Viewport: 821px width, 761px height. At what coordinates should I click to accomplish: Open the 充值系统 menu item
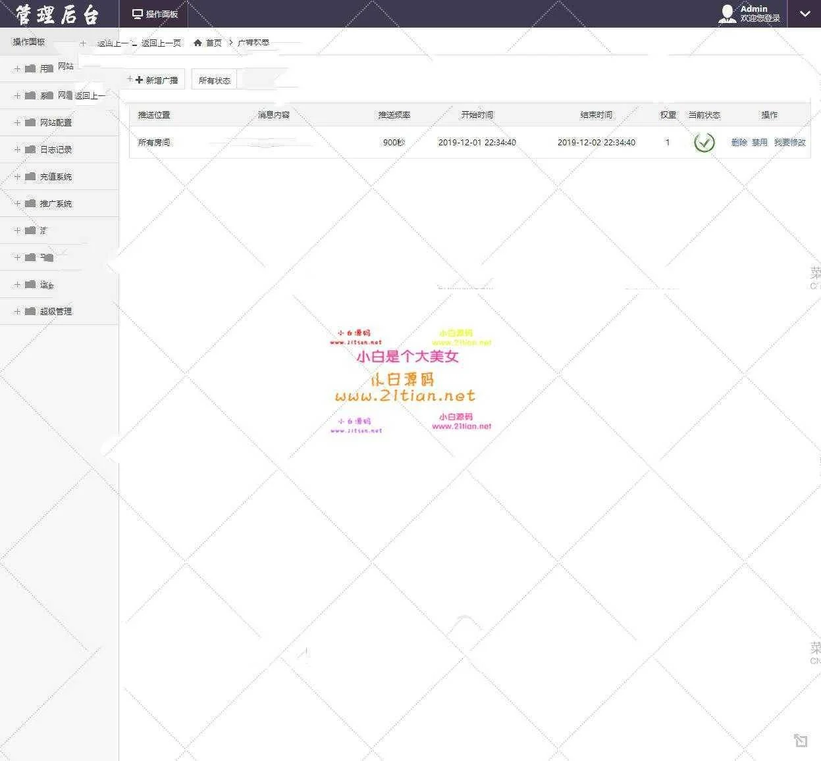pyautogui.click(x=56, y=176)
